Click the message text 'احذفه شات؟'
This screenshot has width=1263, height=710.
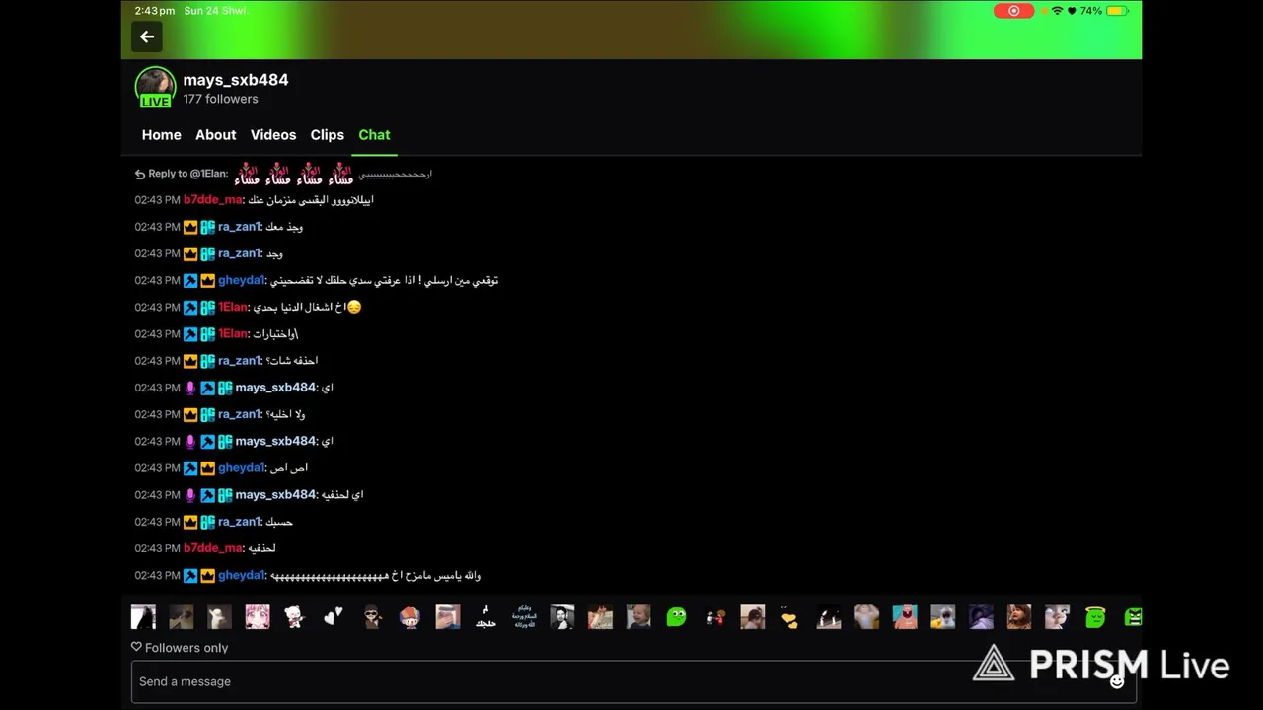(292, 361)
